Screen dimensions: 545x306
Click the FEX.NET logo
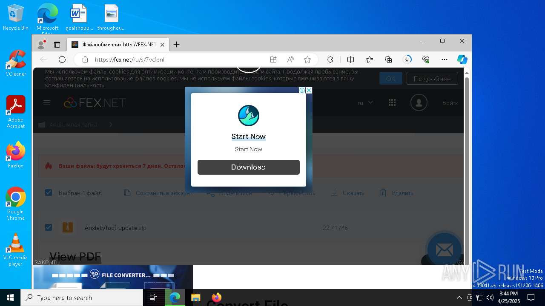95,102
